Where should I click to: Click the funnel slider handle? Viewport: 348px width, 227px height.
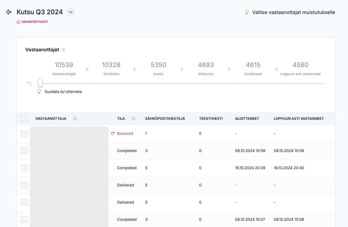pos(40,82)
